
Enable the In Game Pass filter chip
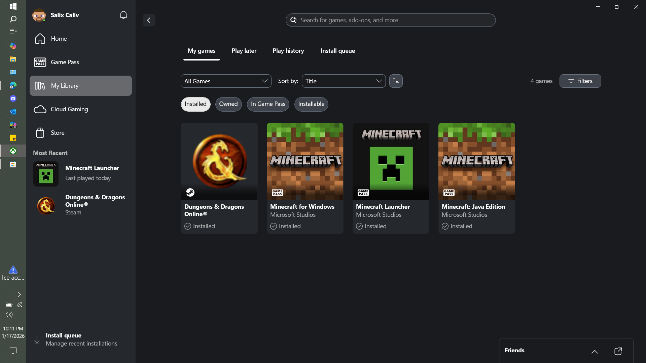point(268,104)
